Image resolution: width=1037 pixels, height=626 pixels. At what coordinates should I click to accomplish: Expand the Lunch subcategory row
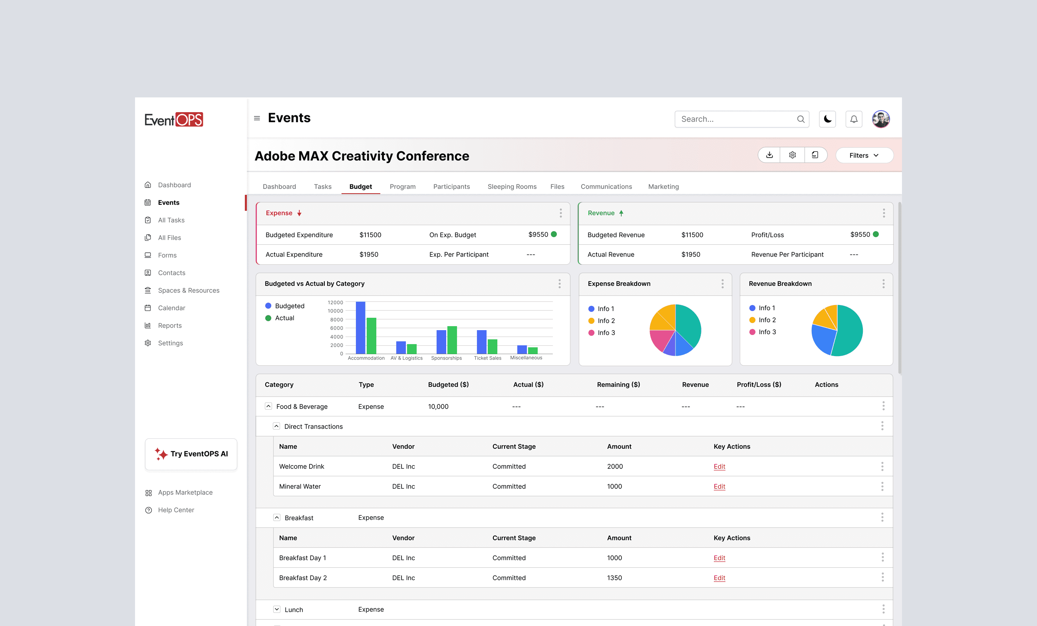click(x=276, y=609)
